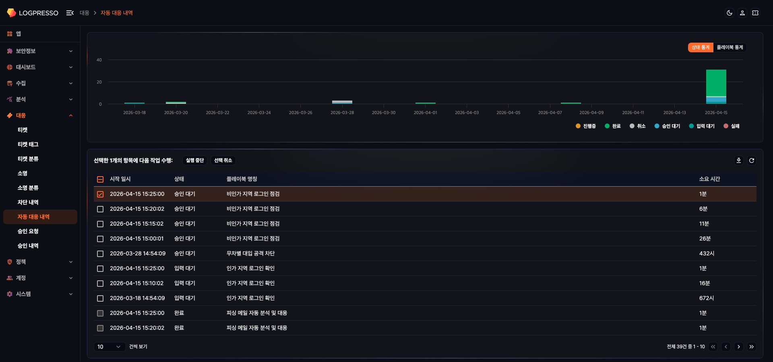Toggle the 완료 legend color dot
Image resolution: width=773 pixels, height=362 pixels.
click(607, 126)
